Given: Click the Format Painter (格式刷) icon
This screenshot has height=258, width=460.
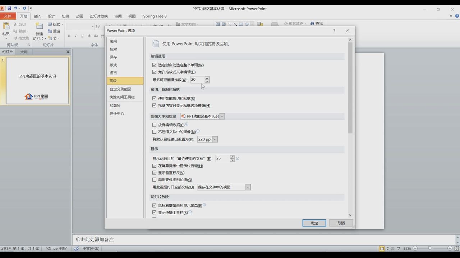Looking at the screenshot, I should (20, 38).
